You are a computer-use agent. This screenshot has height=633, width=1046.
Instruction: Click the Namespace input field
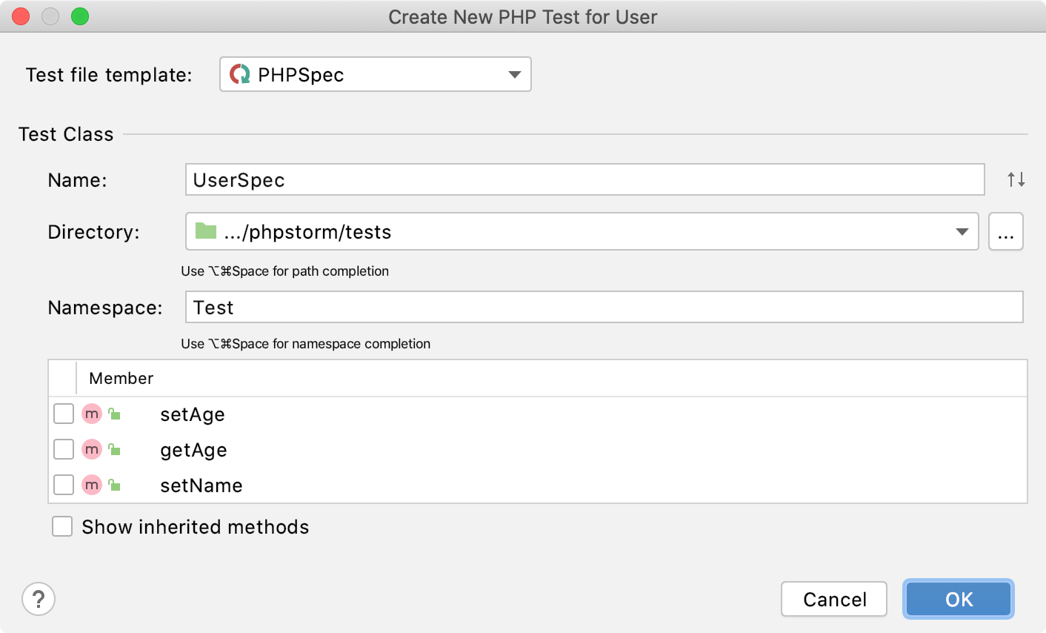pyautogui.click(x=519, y=307)
